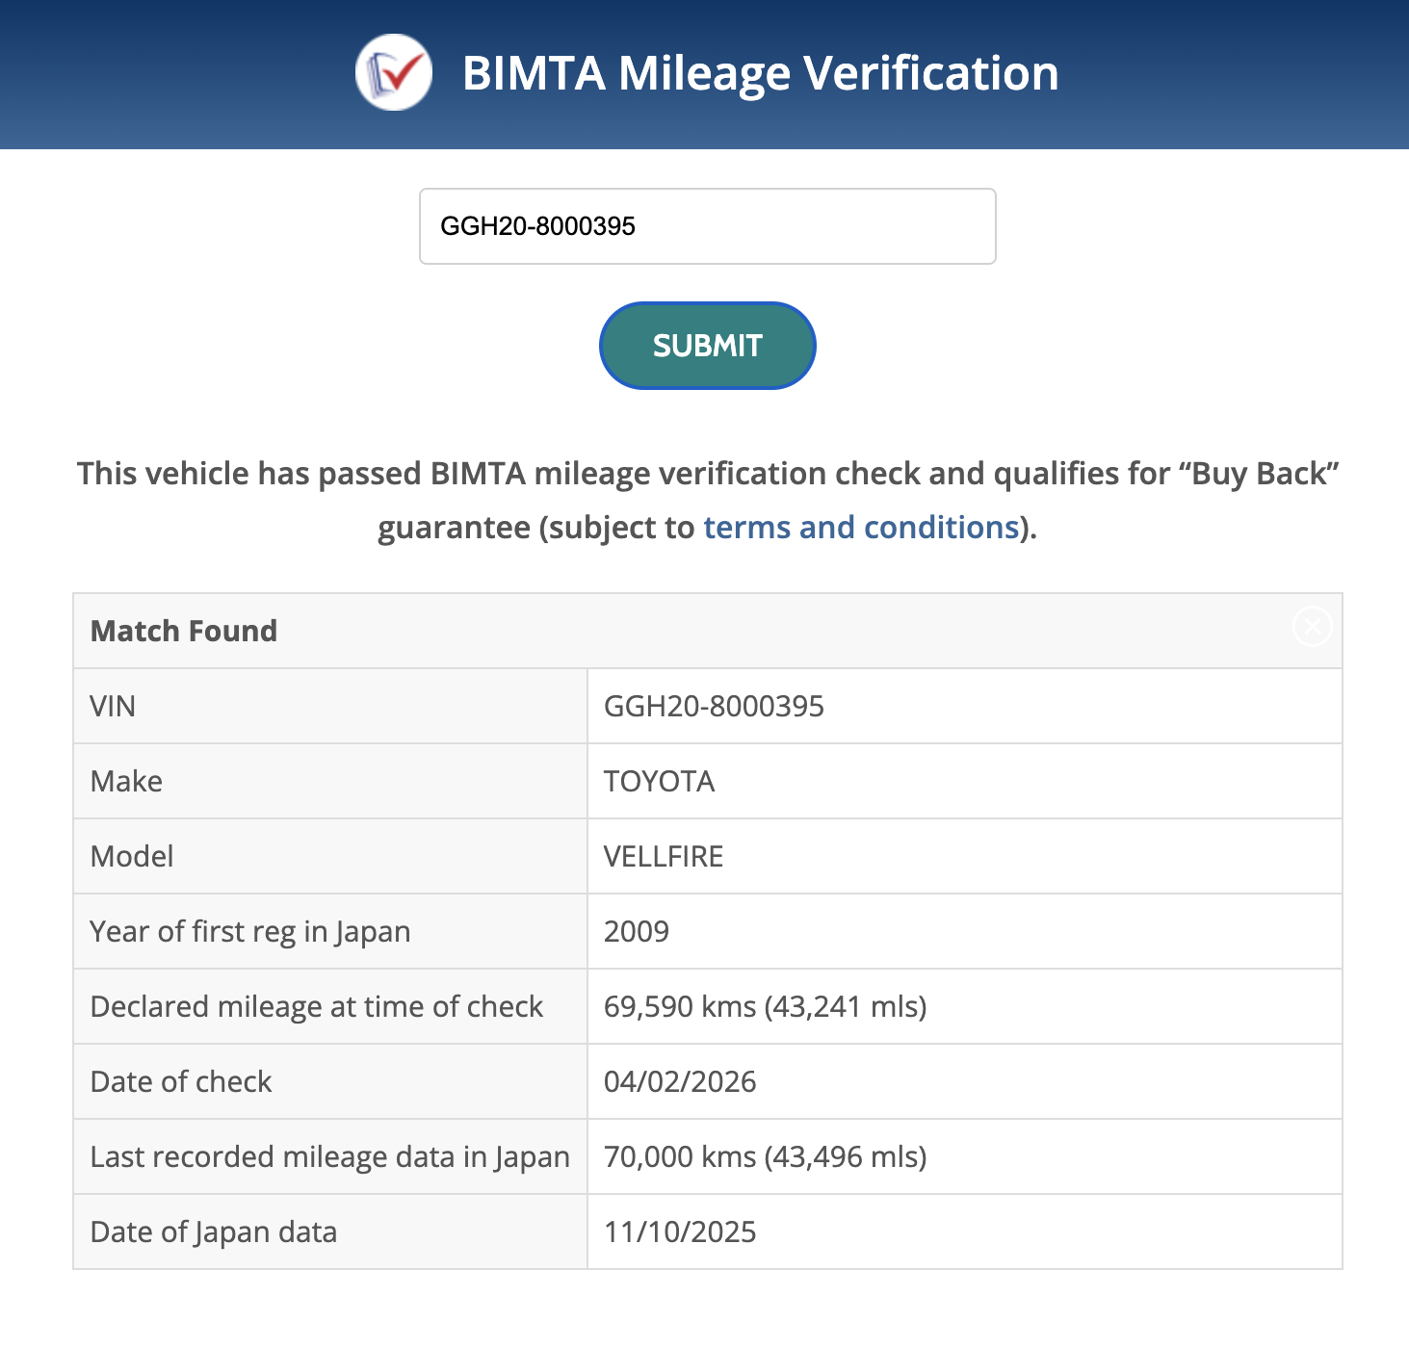Screen dimensions: 1409x1348
Task: Click the 'Date of Japan data' label
Action: (x=213, y=1231)
